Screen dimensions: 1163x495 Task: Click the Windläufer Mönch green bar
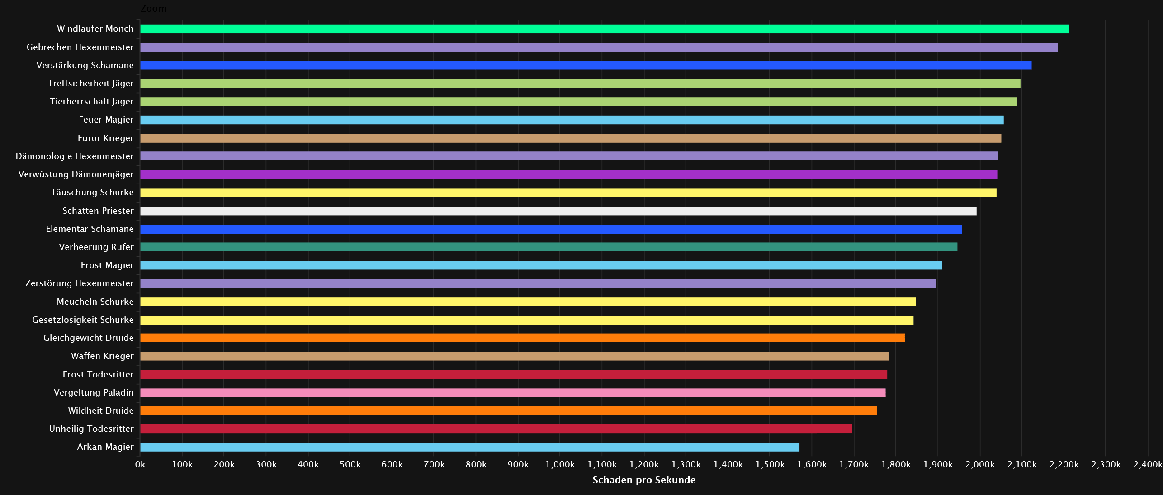(605, 29)
